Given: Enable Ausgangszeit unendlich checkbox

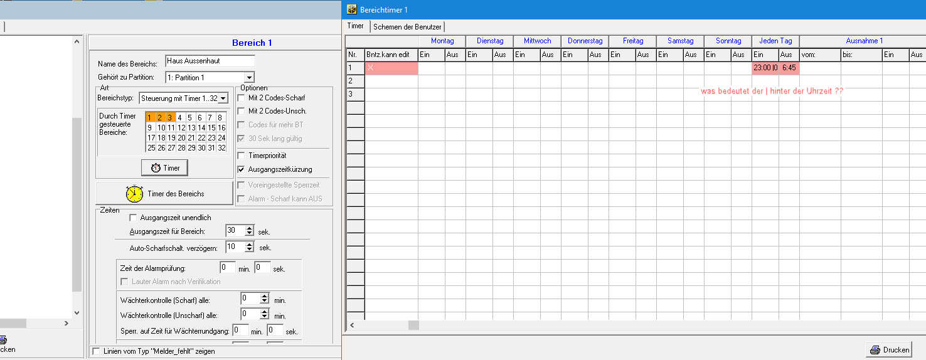Looking at the screenshot, I should (133, 218).
